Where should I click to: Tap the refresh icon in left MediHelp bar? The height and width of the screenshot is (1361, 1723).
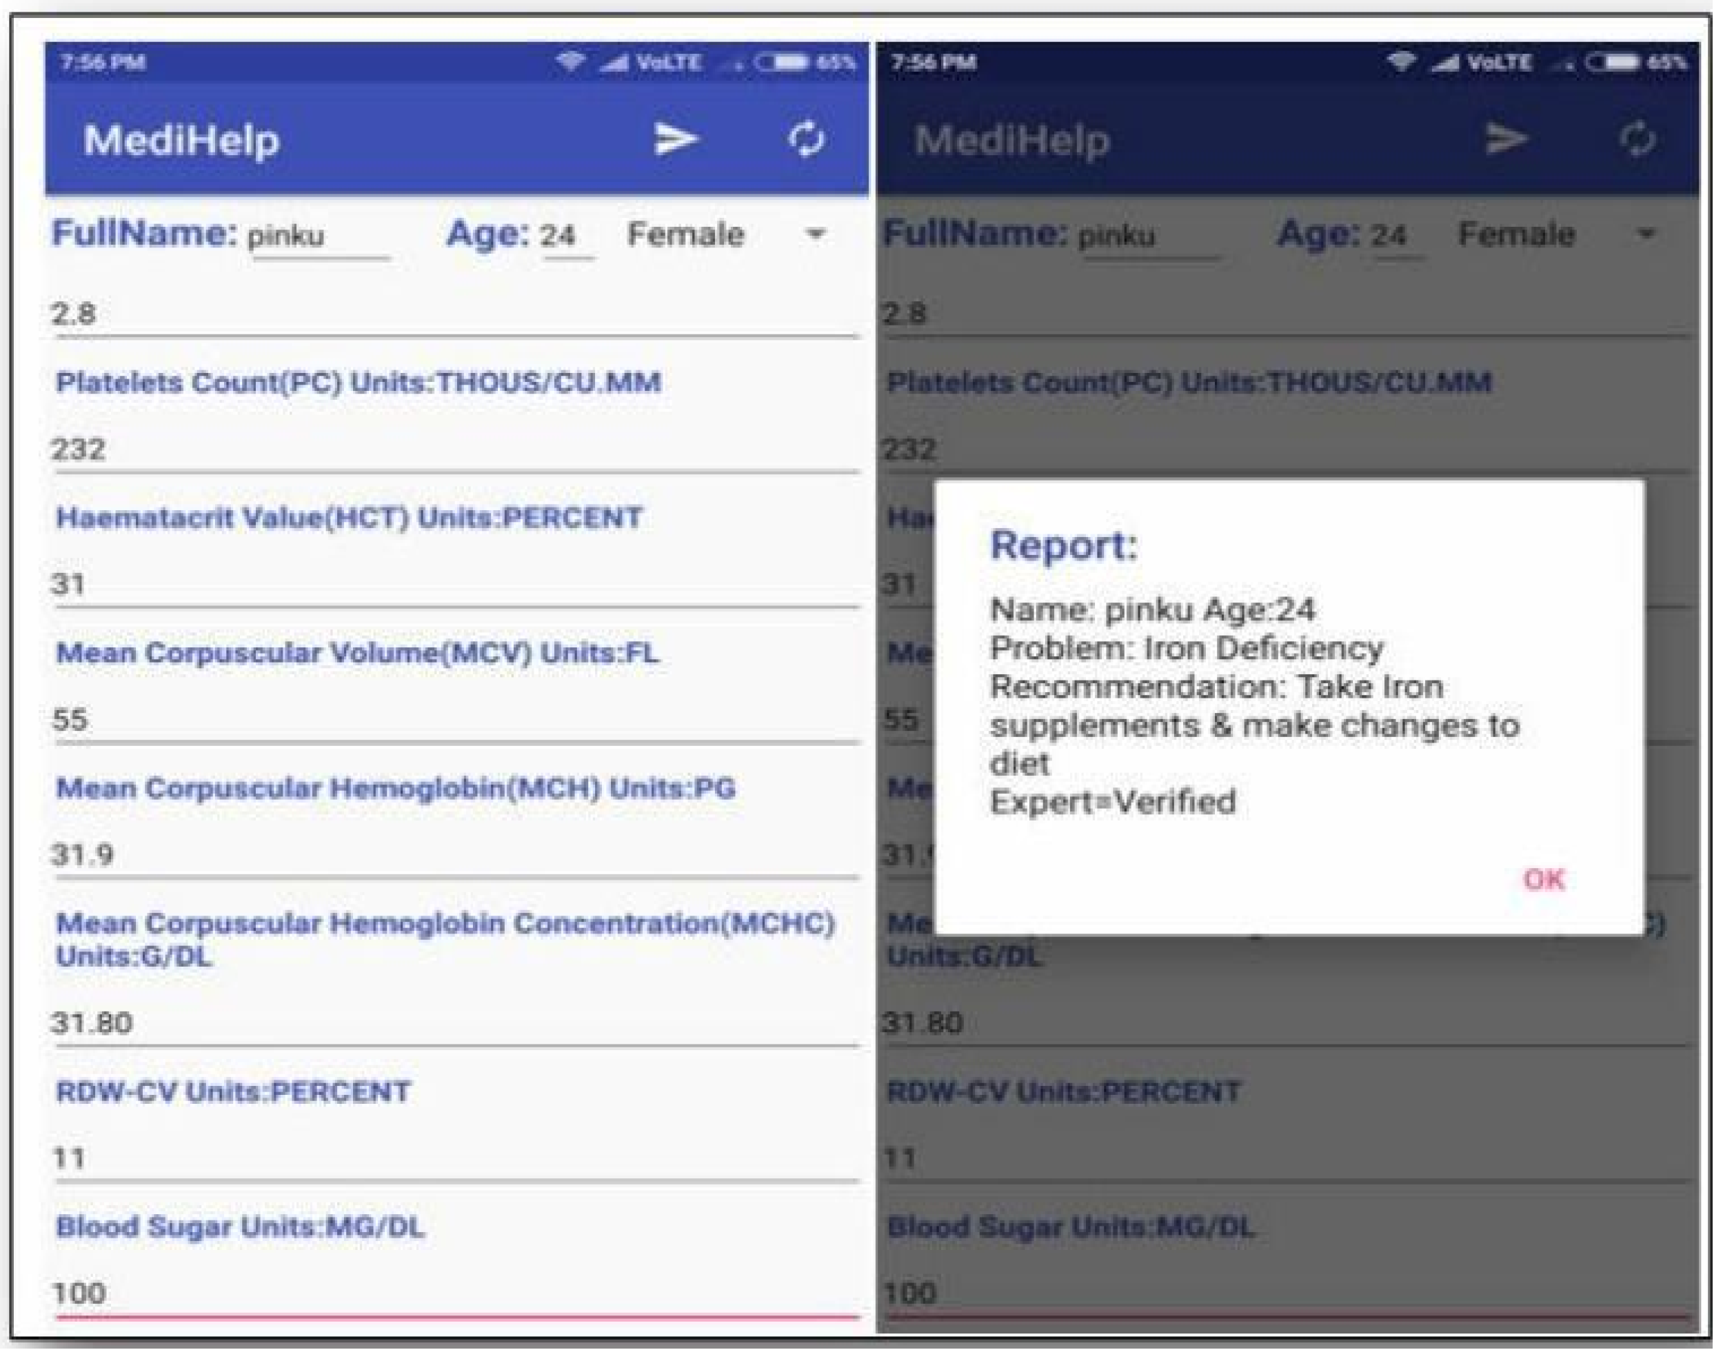click(x=806, y=139)
